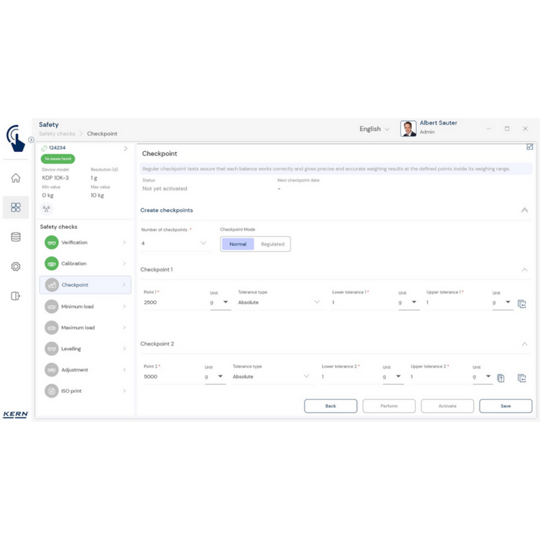Open Calibration via its green icon
The image size is (540, 540).
[x=51, y=263]
